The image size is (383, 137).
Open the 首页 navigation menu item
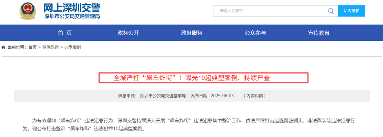click(65, 33)
